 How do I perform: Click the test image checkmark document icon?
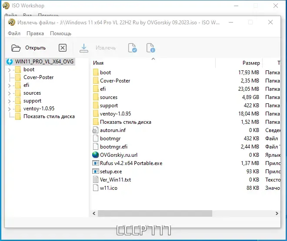132,48
